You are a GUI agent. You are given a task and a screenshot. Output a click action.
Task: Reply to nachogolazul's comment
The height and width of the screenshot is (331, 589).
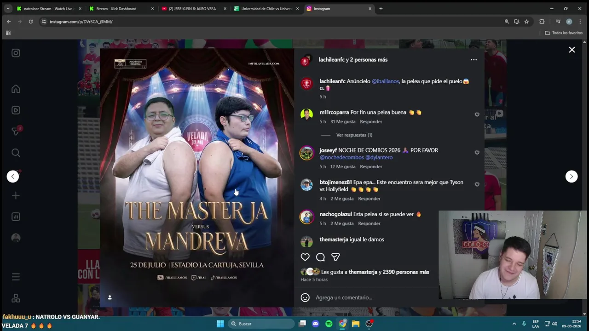pyautogui.click(x=369, y=223)
